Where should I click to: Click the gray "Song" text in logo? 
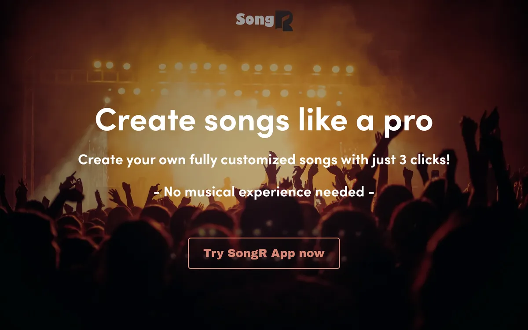coord(255,19)
